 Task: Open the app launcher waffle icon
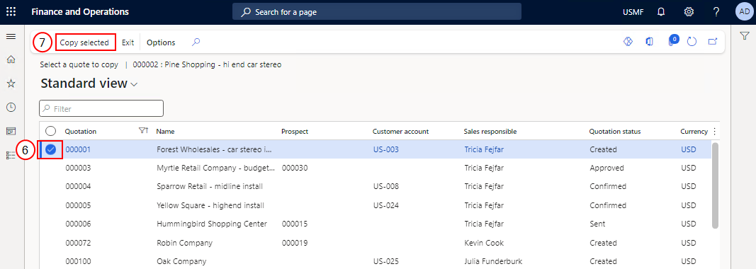[x=11, y=11]
